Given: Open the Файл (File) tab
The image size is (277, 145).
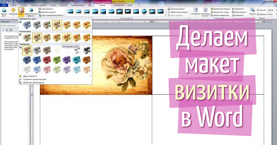Looking at the screenshot, I should [3, 6].
